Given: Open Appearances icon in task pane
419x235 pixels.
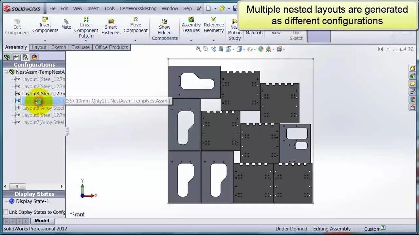Looking at the screenshot, I should coord(412,99).
